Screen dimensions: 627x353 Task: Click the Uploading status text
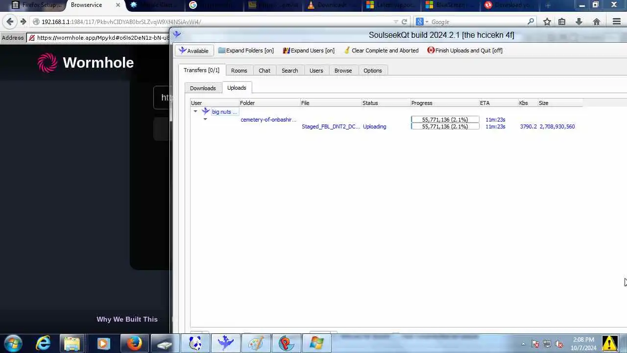point(374,126)
